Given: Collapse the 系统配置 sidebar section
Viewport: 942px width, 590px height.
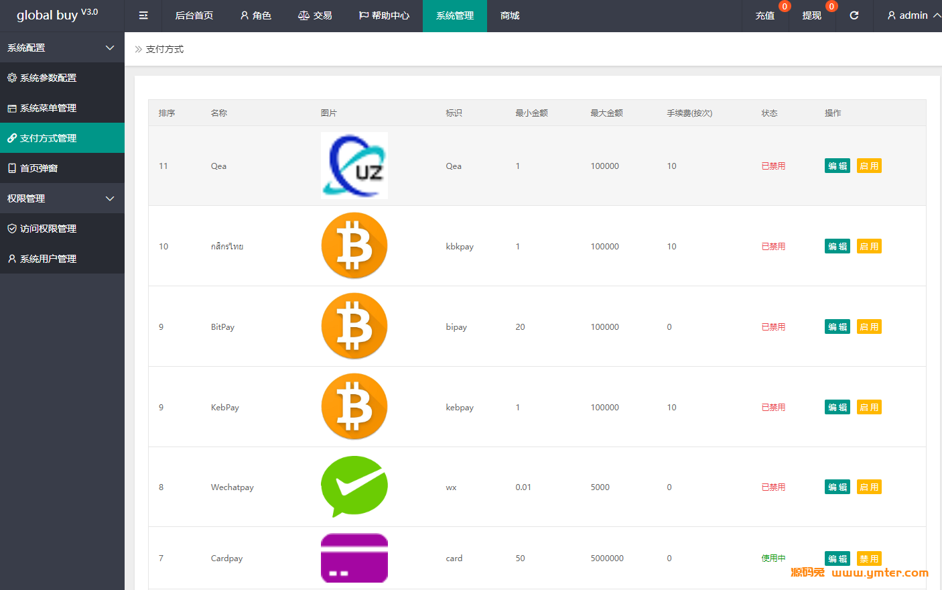Looking at the screenshot, I should pyautogui.click(x=62, y=48).
